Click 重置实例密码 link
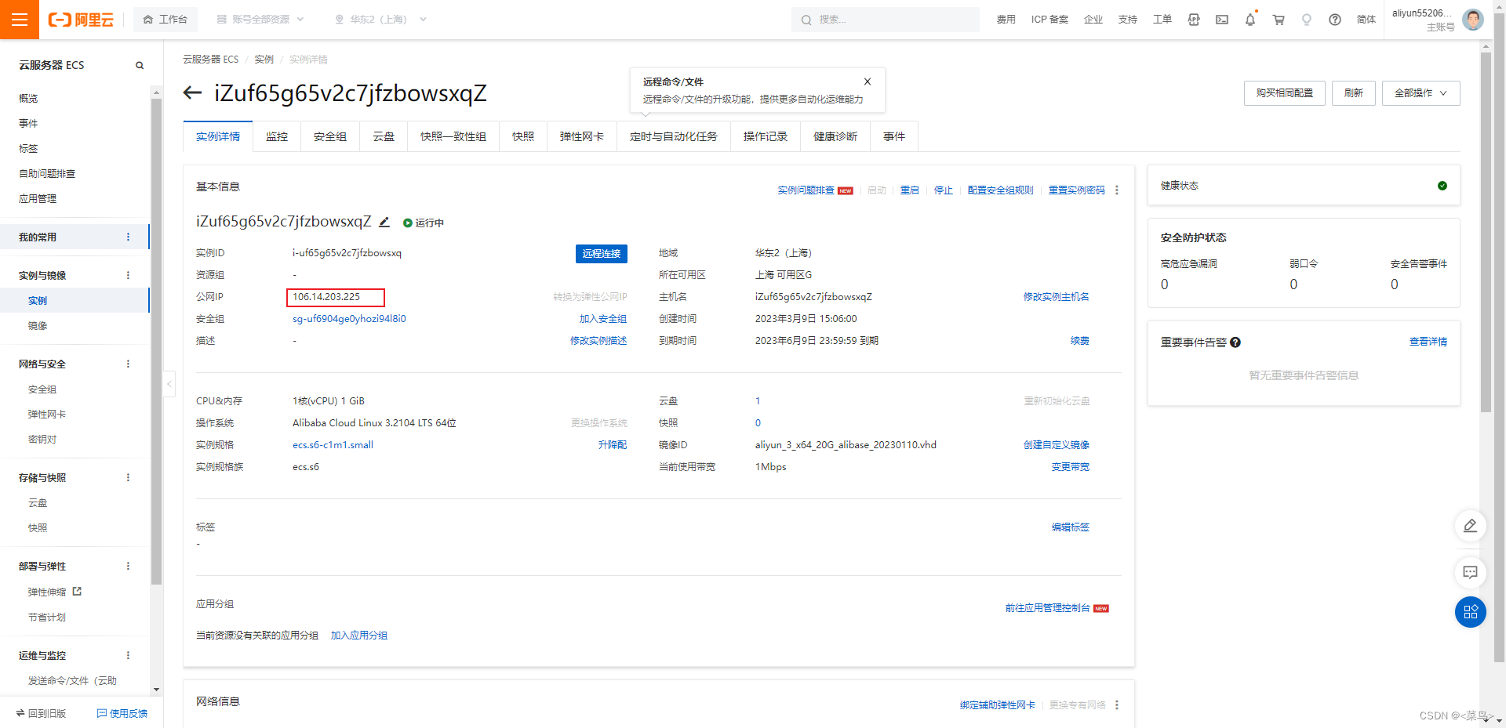Image resolution: width=1506 pixels, height=728 pixels. [x=1077, y=190]
